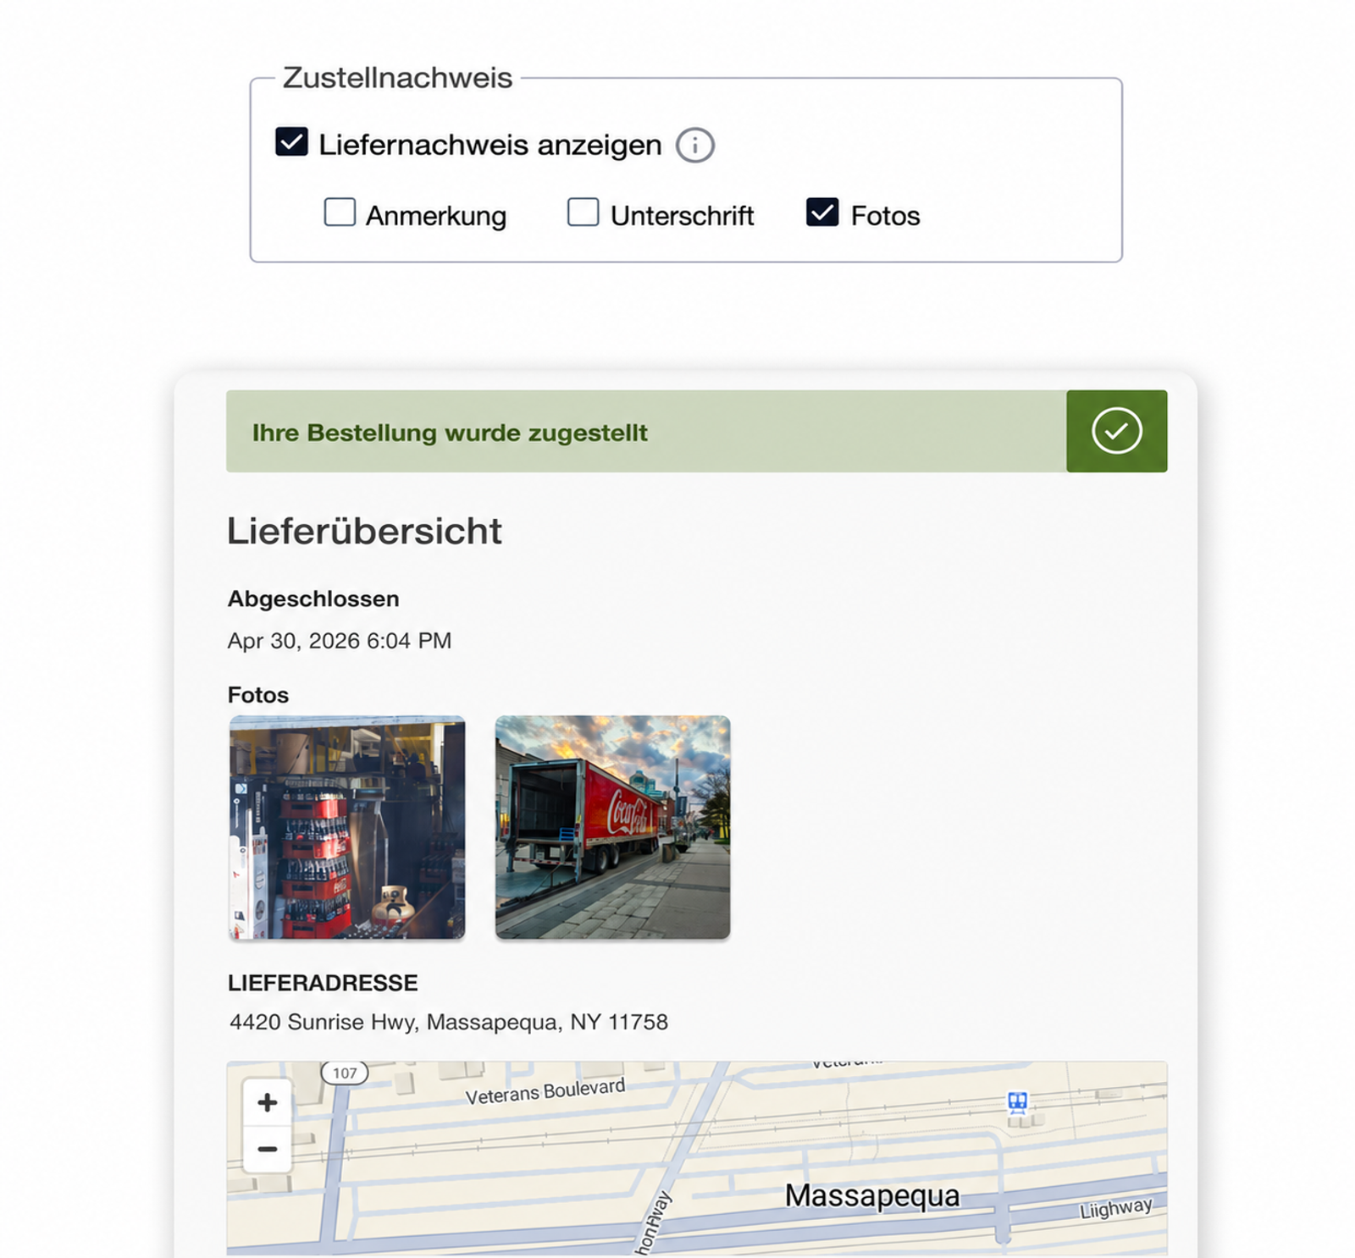
Task: Click the train station icon on the map
Action: point(1017,1101)
